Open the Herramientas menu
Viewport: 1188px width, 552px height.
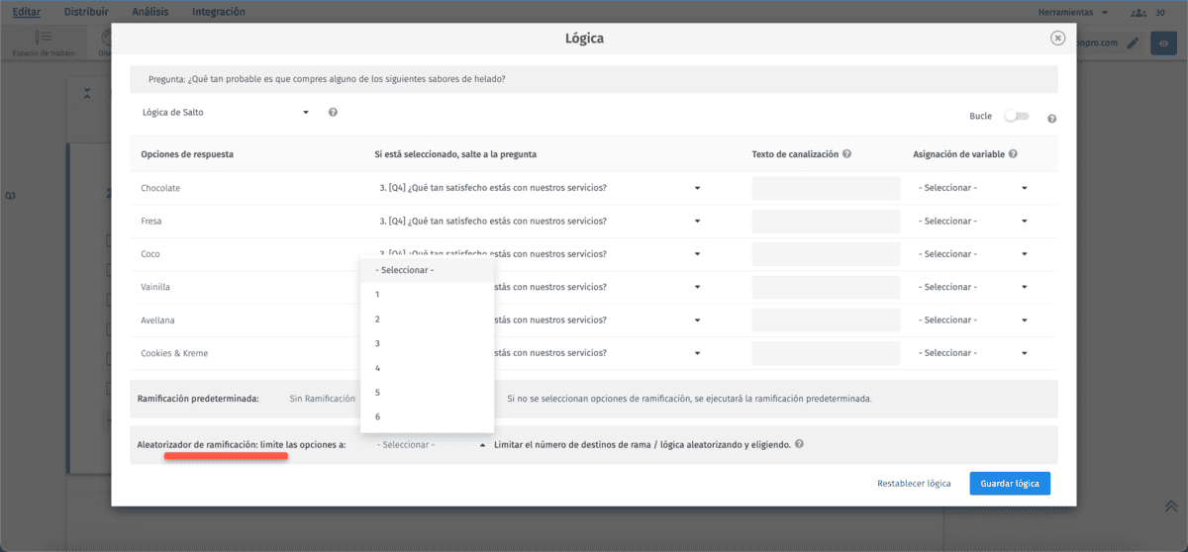pos(1073,12)
